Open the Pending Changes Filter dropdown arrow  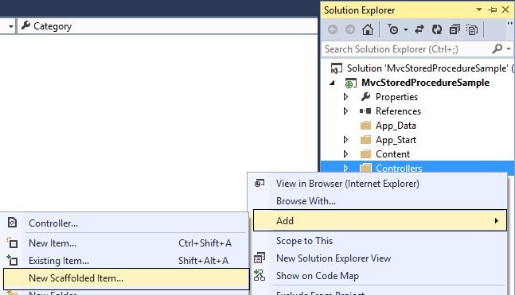tap(406, 30)
